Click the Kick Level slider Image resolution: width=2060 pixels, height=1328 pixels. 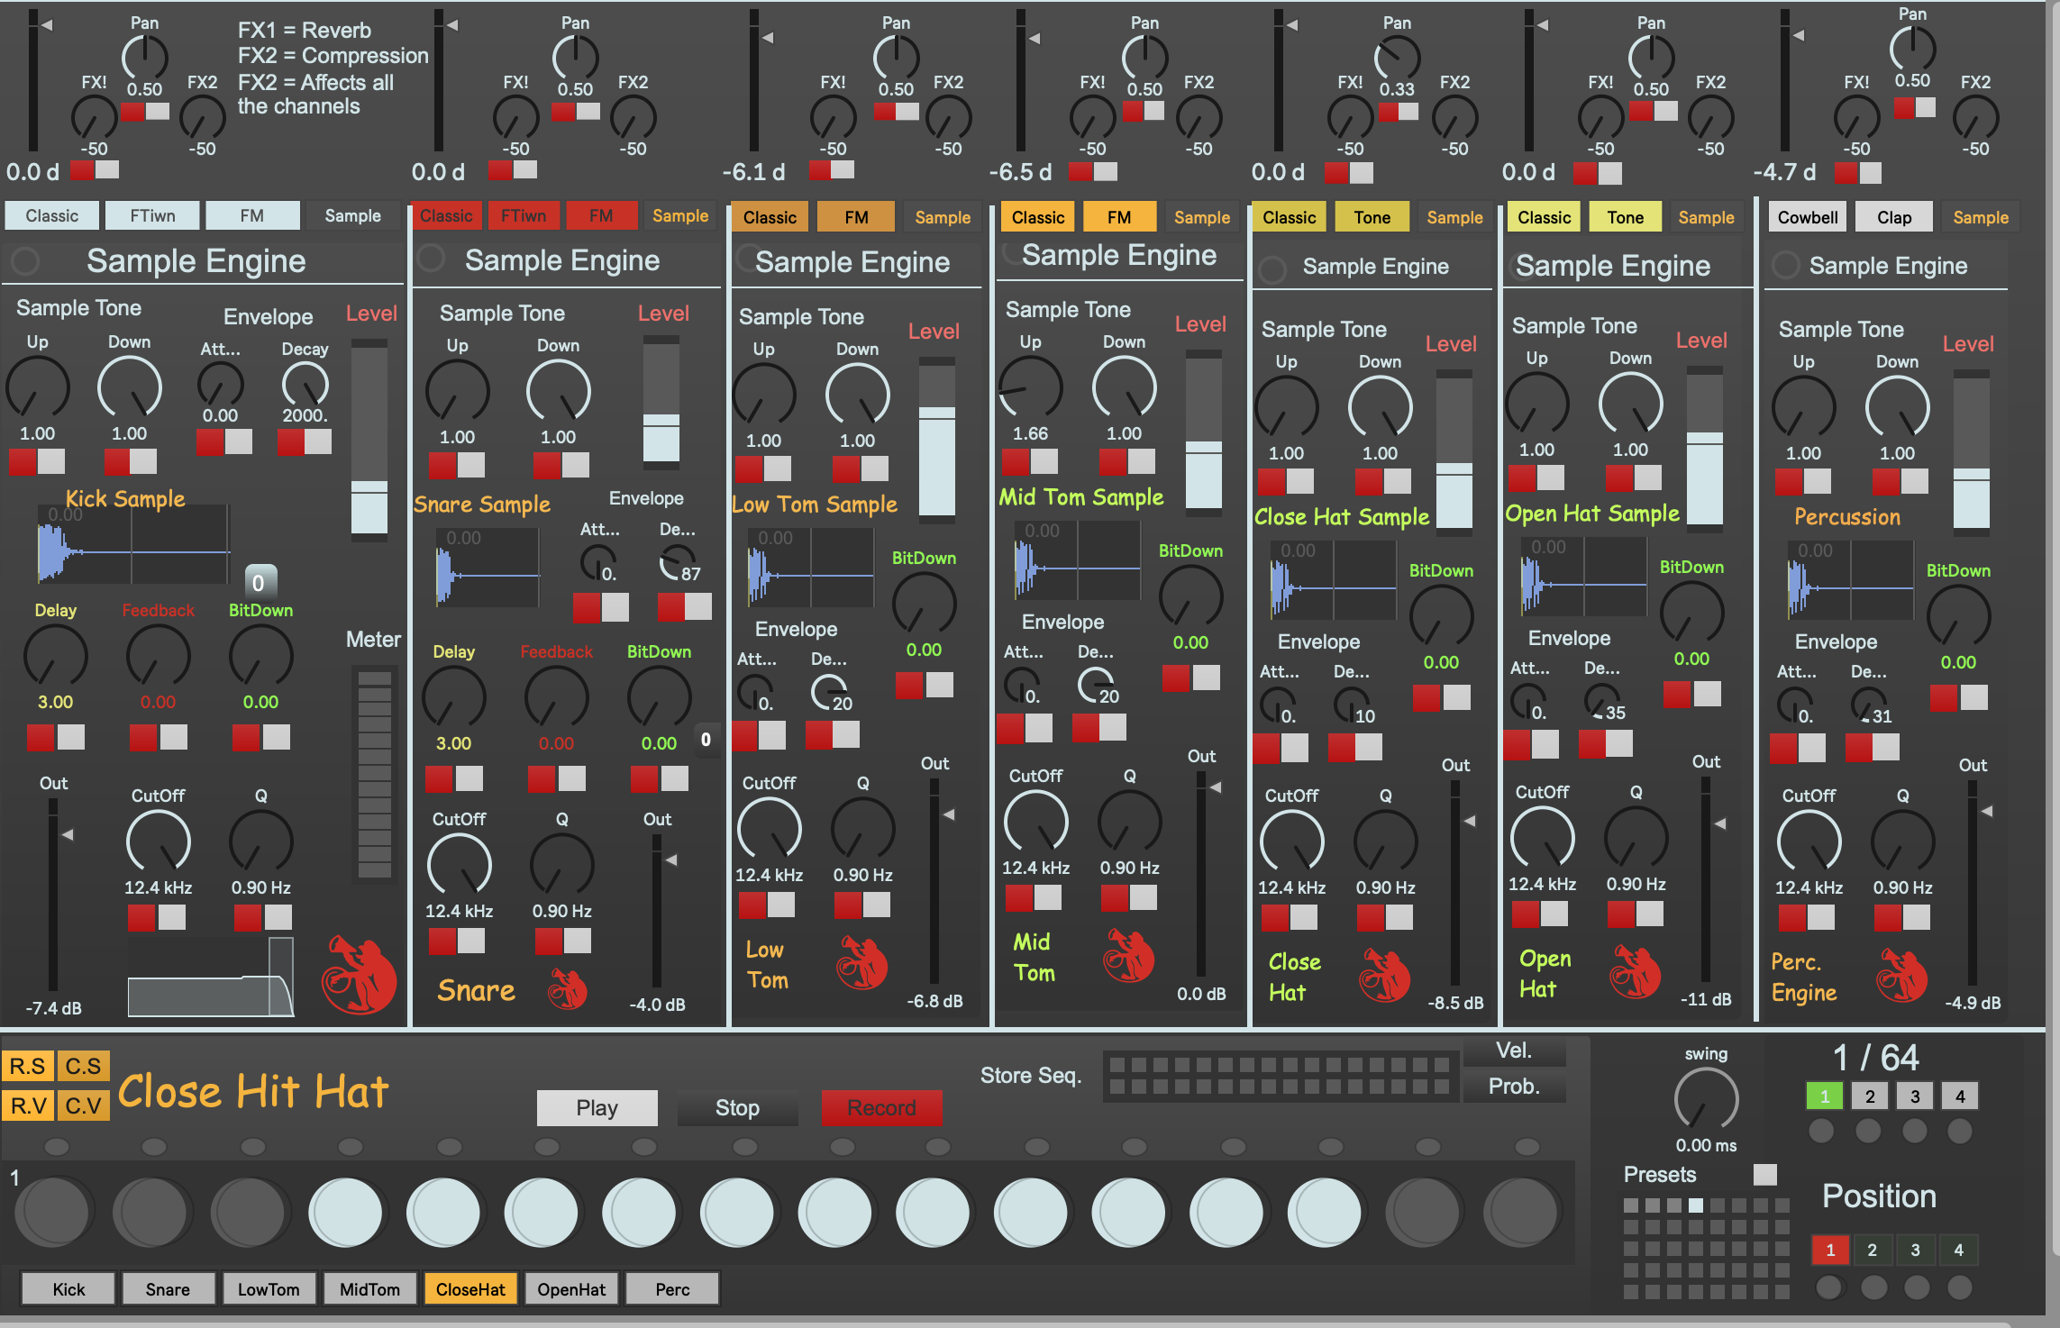pyautogui.click(x=369, y=439)
